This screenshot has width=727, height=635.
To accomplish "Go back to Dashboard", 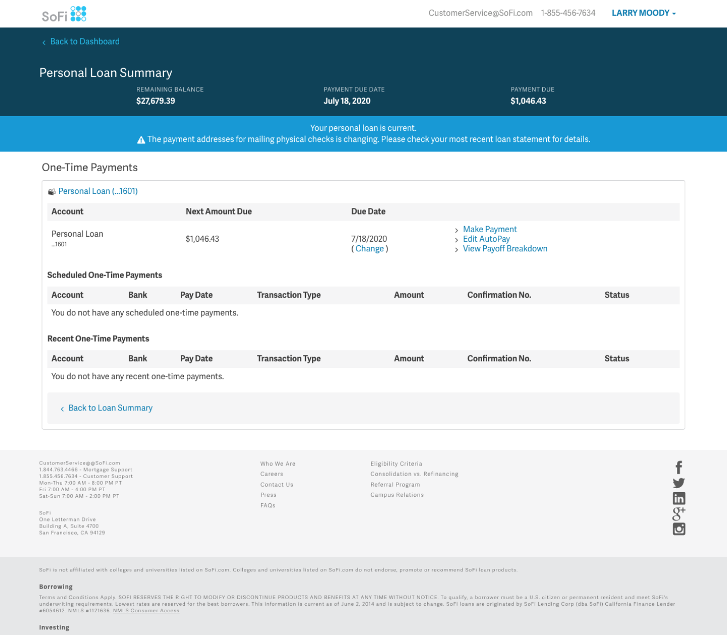I will point(84,41).
